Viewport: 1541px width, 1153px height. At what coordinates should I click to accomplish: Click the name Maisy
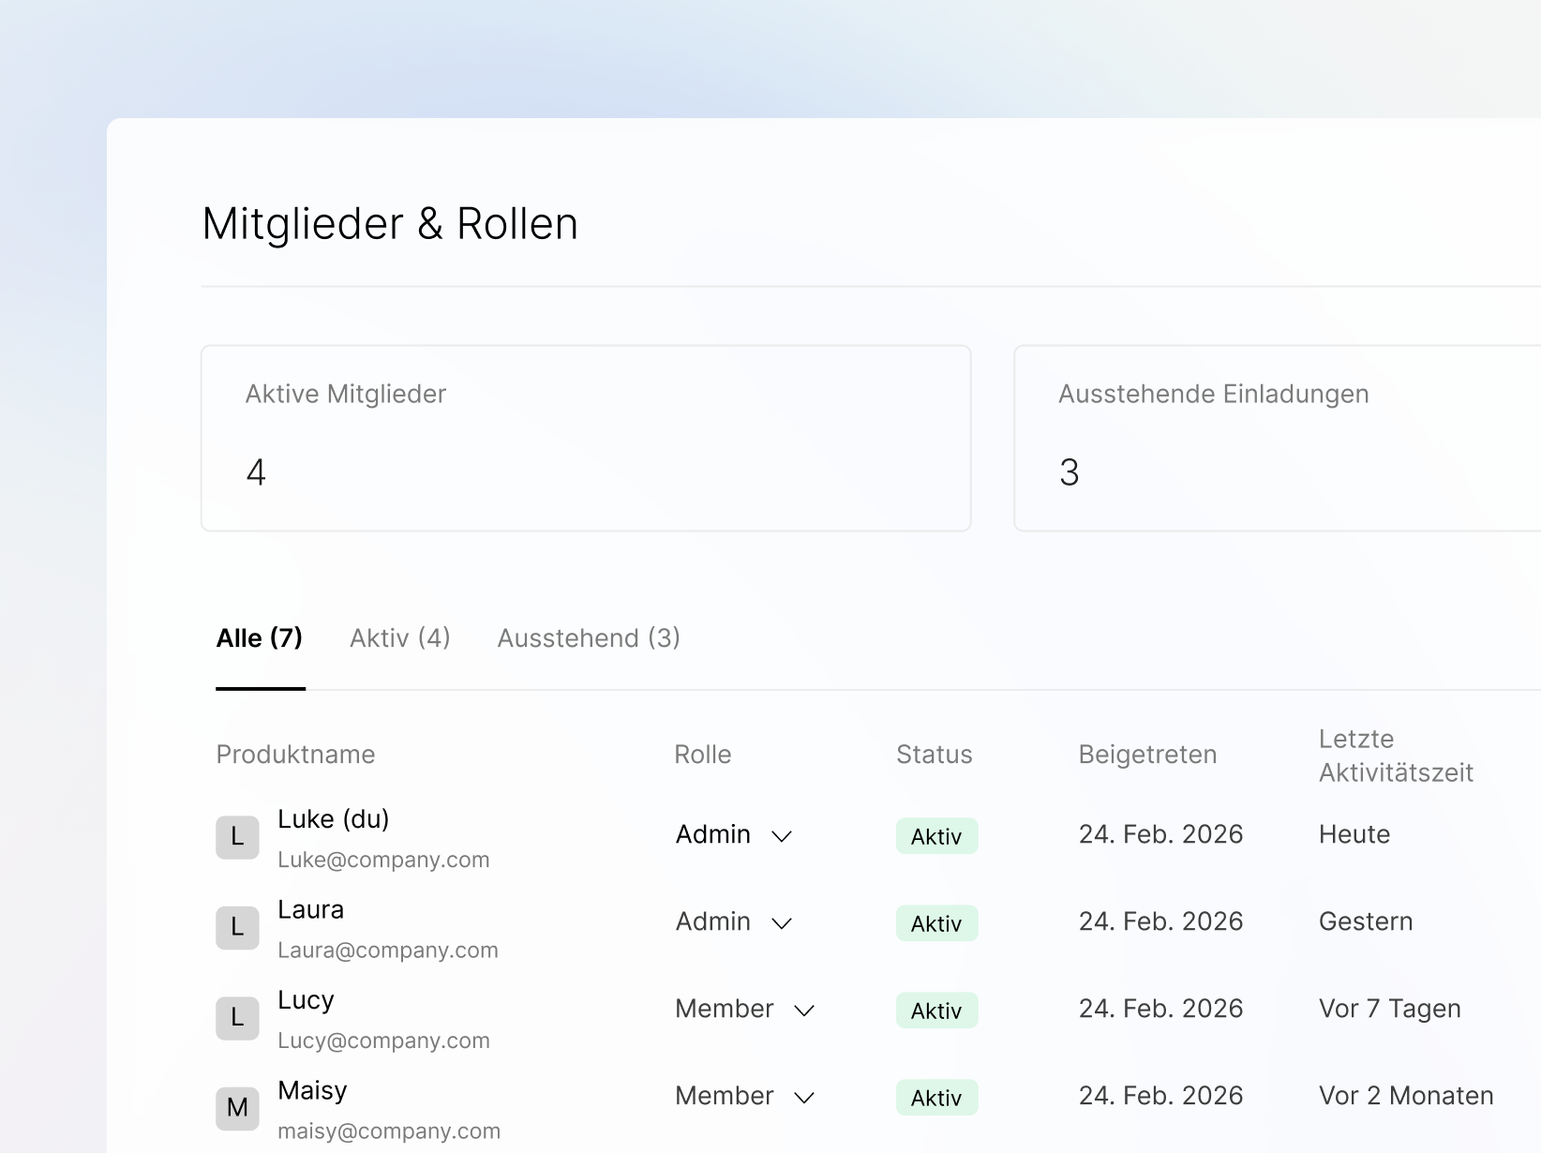click(x=312, y=1091)
